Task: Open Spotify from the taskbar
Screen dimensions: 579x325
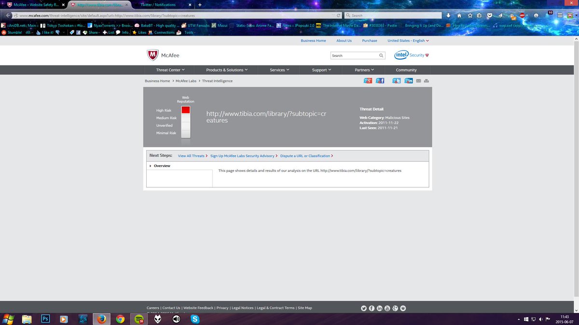Action: click(x=138, y=319)
